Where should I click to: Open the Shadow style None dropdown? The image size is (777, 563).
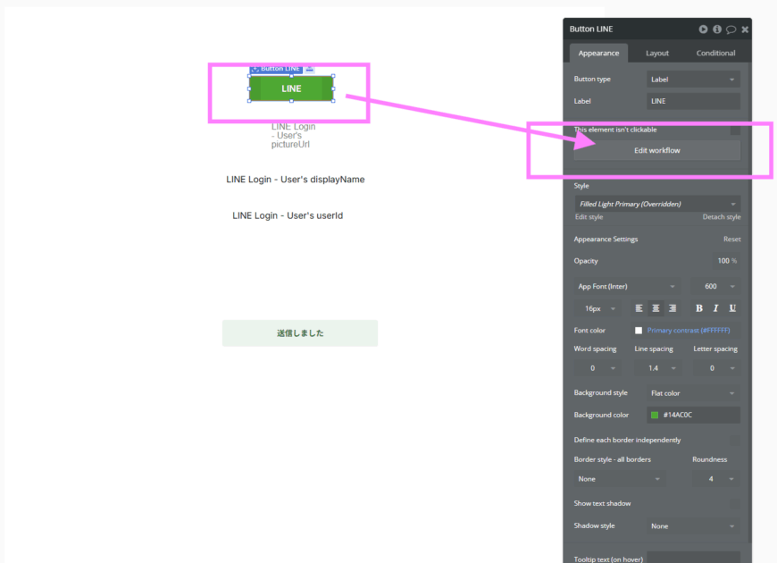tap(693, 526)
